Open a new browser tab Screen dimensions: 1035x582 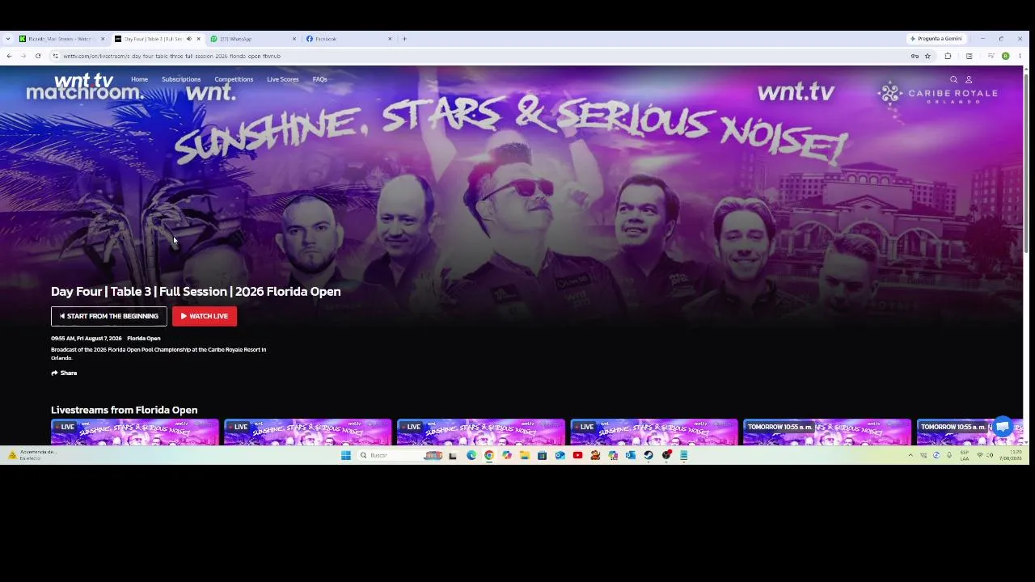click(x=404, y=39)
